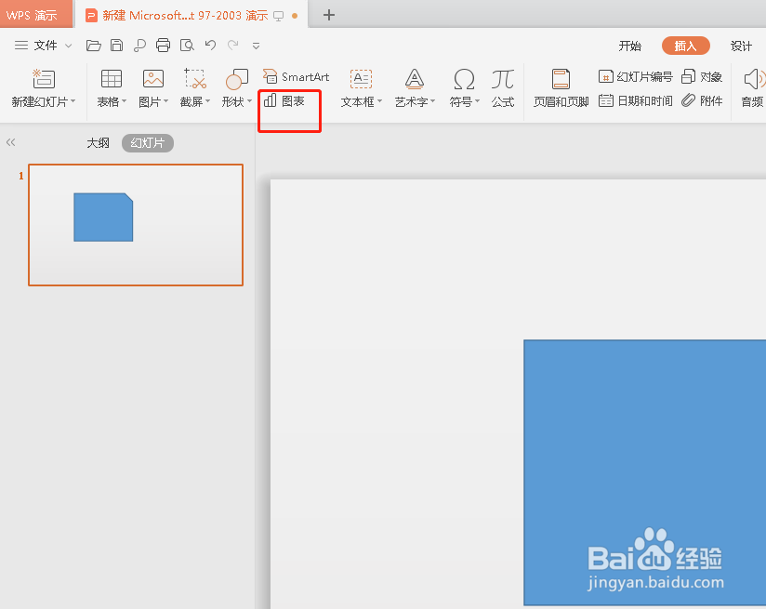The width and height of the screenshot is (766, 609).
Task: Expand the arrow next to 文件
Action: (69, 46)
